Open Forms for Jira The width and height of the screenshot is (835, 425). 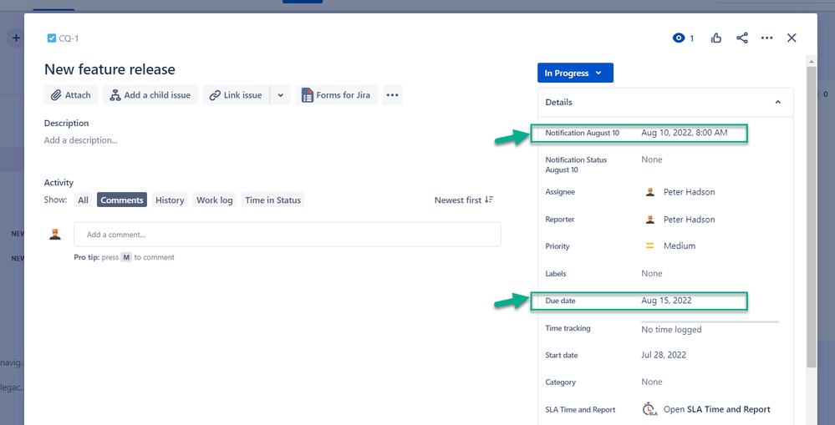pyautogui.click(x=337, y=95)
